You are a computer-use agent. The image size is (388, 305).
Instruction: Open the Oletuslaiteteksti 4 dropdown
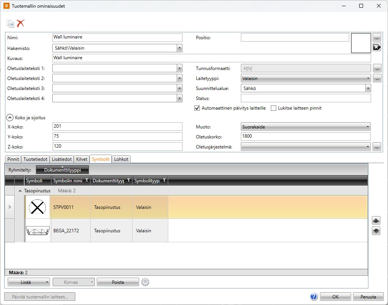180,98
